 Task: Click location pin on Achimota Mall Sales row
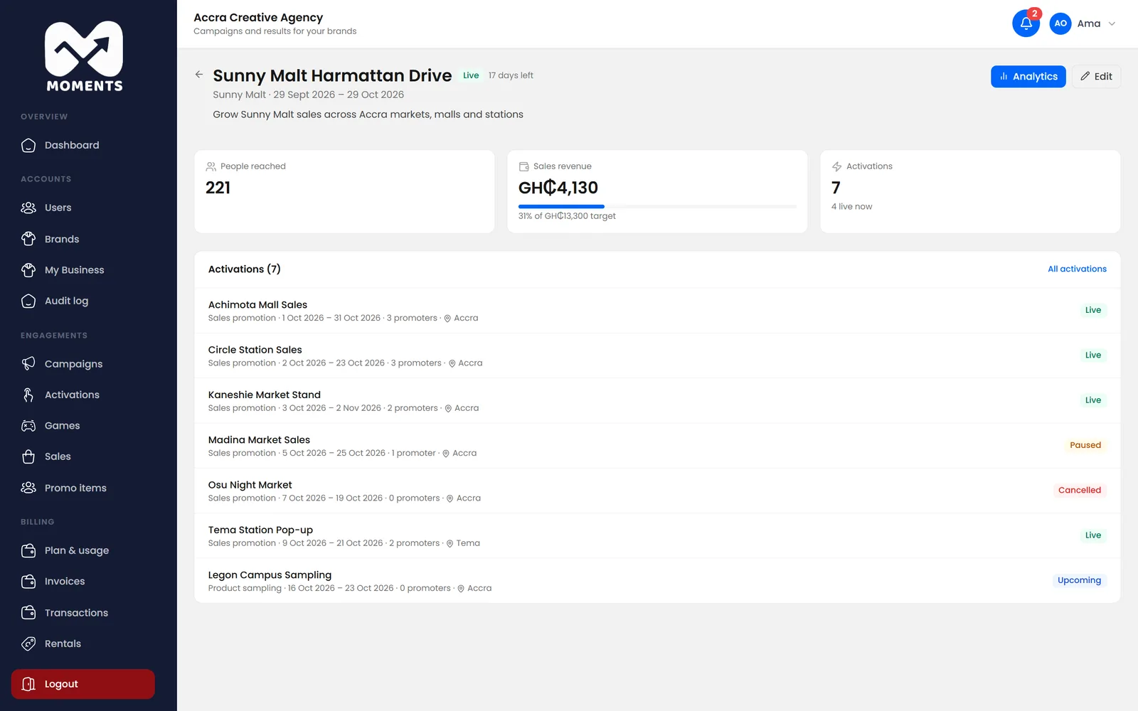tap(447, 319)
